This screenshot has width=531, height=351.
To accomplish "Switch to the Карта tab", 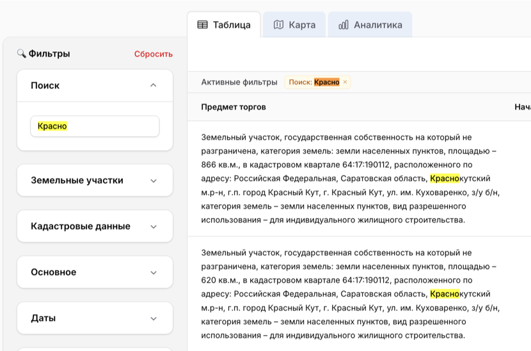I will point(294,25).
